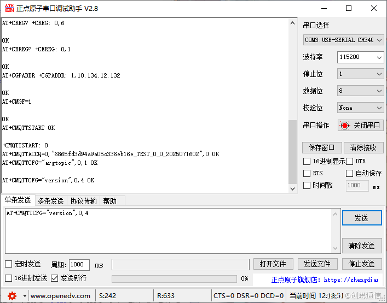Click the 清除接收 button

pos(363,148)
